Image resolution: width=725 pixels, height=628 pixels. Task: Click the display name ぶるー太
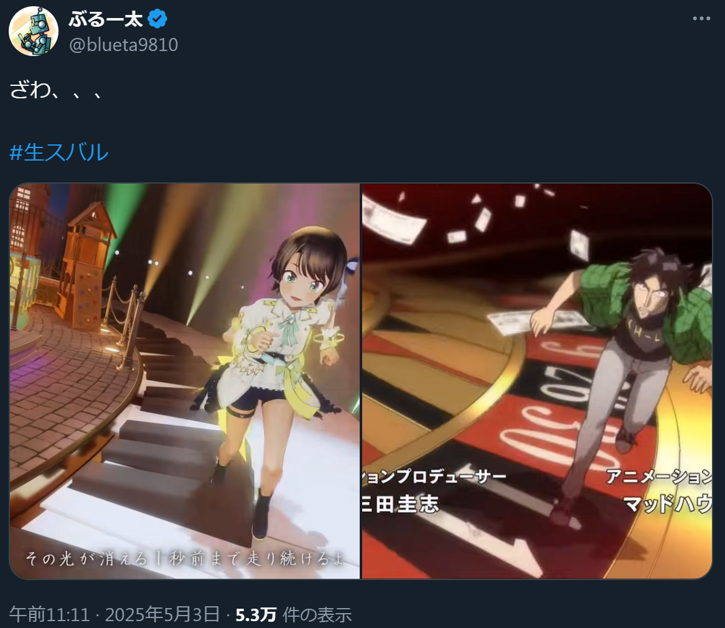point(106,19)
